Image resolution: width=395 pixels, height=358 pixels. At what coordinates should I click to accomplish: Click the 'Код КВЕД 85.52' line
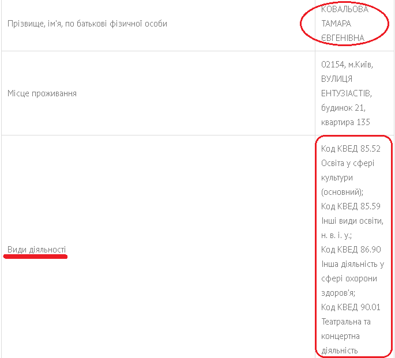point(351,149)
